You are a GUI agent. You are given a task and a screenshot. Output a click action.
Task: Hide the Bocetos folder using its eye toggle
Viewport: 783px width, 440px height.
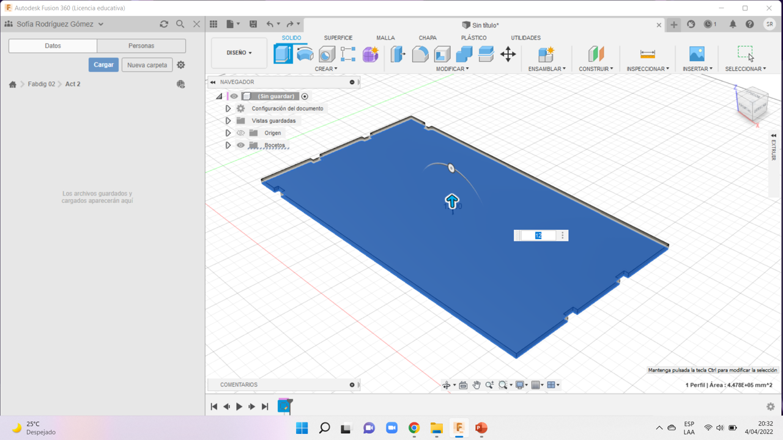pos(240,145)
